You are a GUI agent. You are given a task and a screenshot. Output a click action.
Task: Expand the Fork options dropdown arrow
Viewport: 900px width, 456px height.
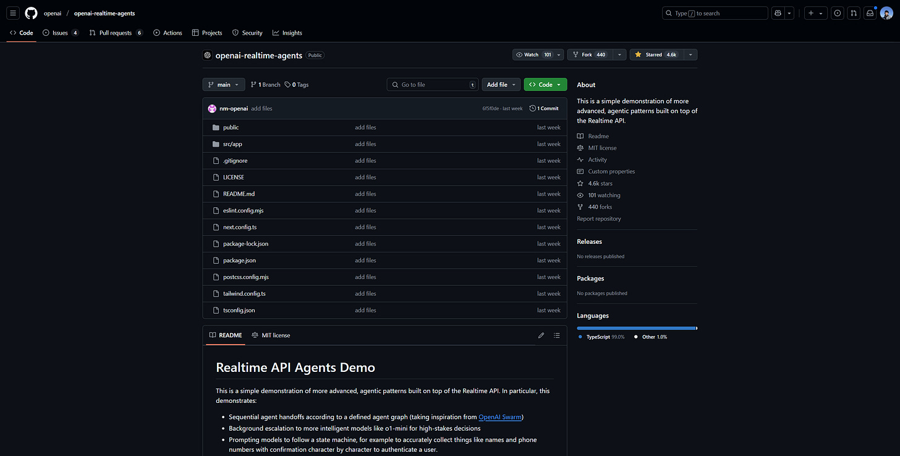pyautogui.click(x=619, y=54)
